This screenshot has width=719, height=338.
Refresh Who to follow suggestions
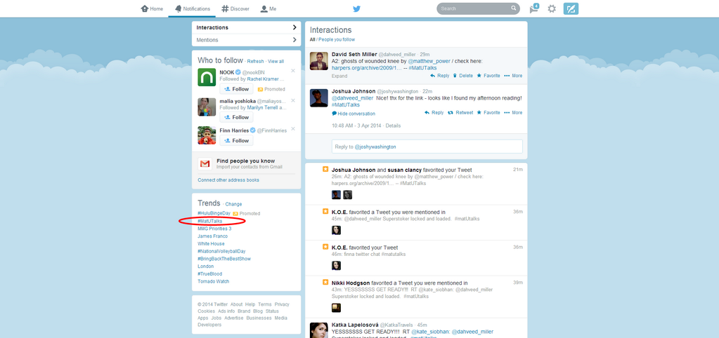click(x=255, y=61)
